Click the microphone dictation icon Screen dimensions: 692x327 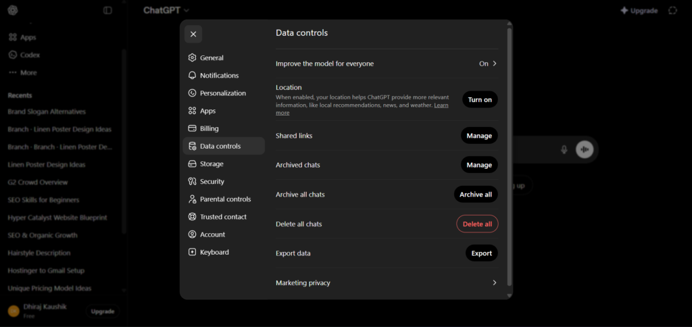[564, 149]
